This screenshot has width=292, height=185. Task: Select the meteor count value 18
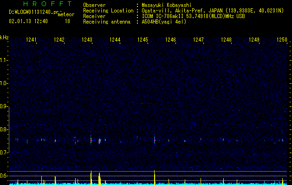[x=67, y=21]
